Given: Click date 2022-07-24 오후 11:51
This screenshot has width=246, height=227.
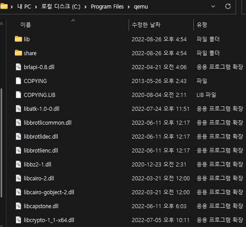Looking at the screenshot, I should [161, 109].
